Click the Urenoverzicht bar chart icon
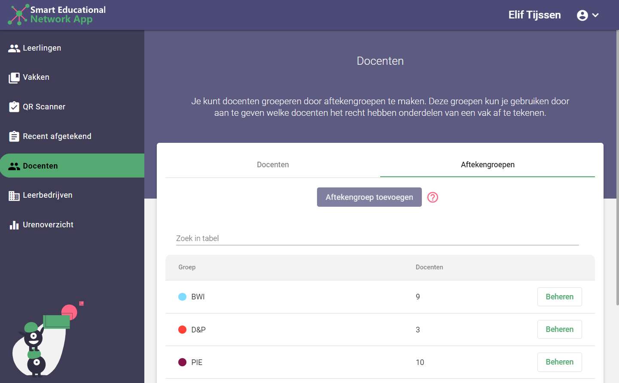 point(14,225)
